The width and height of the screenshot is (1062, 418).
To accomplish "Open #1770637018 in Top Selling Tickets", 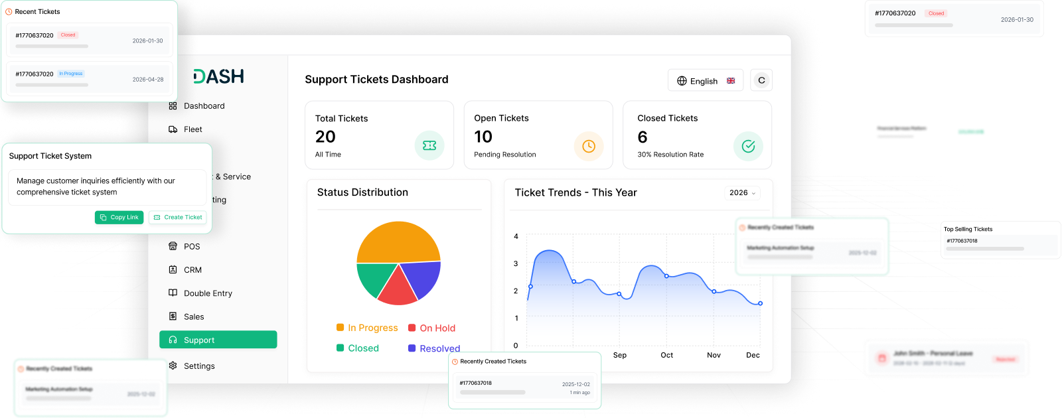I will (x=1001, y=245).
